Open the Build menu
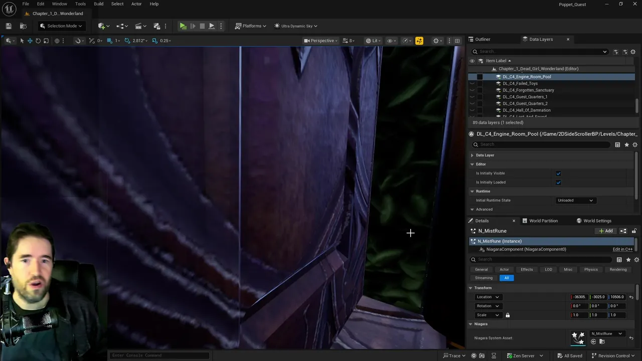 98,4
